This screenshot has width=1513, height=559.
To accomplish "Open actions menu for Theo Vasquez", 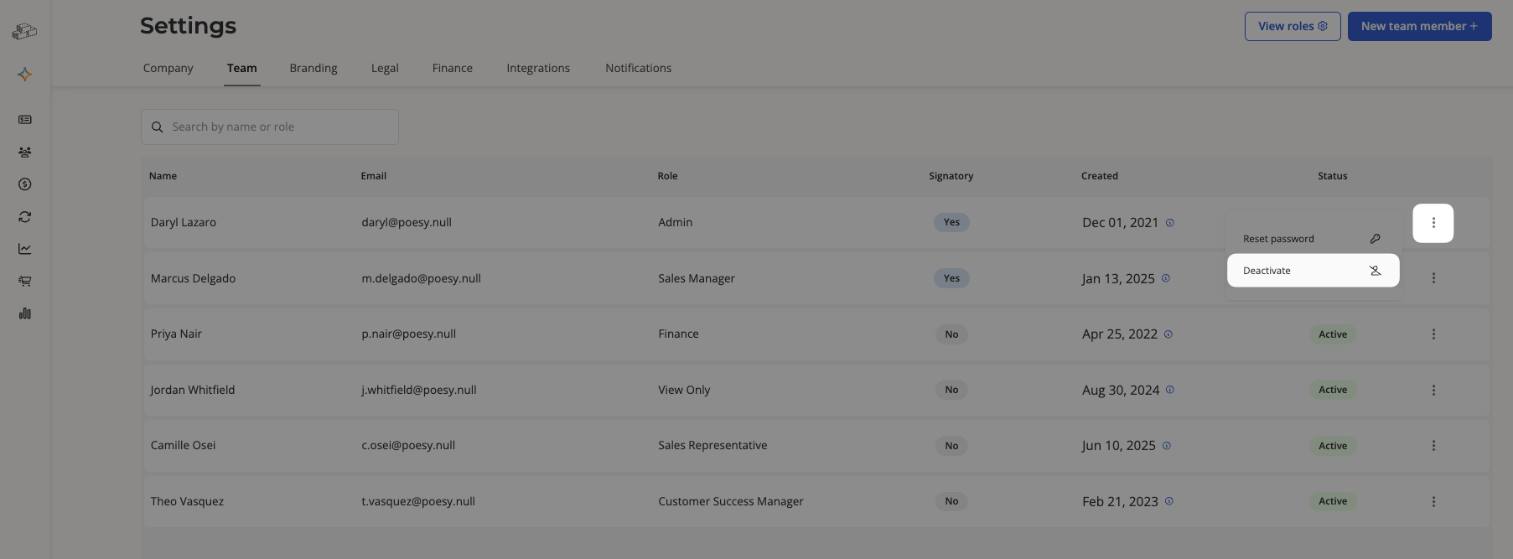I will 1433,502.
